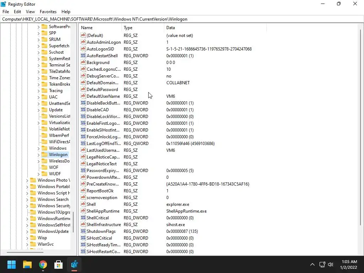Click the COLLABNET data cell
This screenshot has width=364, height=273.
[x=178, y=82]
